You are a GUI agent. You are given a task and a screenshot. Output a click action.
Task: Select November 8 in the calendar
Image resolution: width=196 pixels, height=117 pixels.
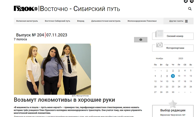pyautogui.click(x=167, y=76)
